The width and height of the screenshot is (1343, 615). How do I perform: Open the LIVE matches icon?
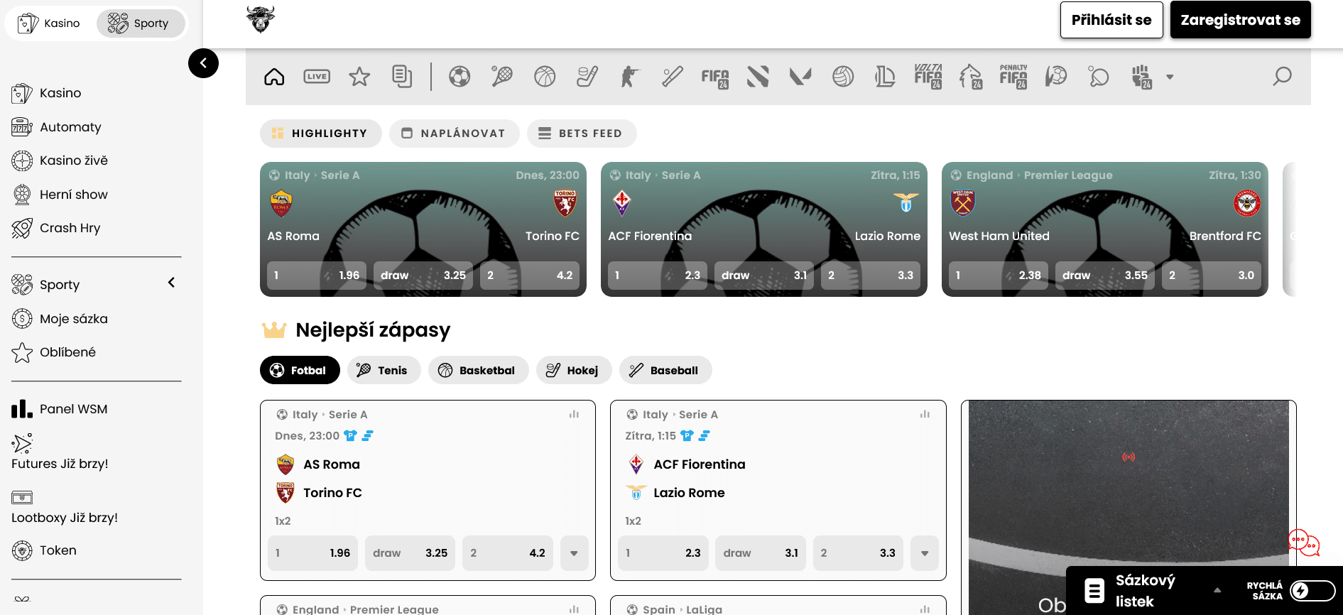317,77
